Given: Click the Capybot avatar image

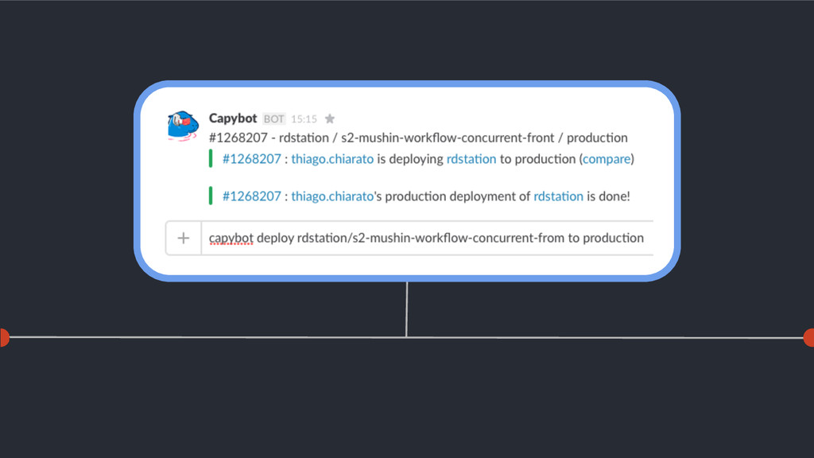Looking at the screenshot, I should [183, 126].
